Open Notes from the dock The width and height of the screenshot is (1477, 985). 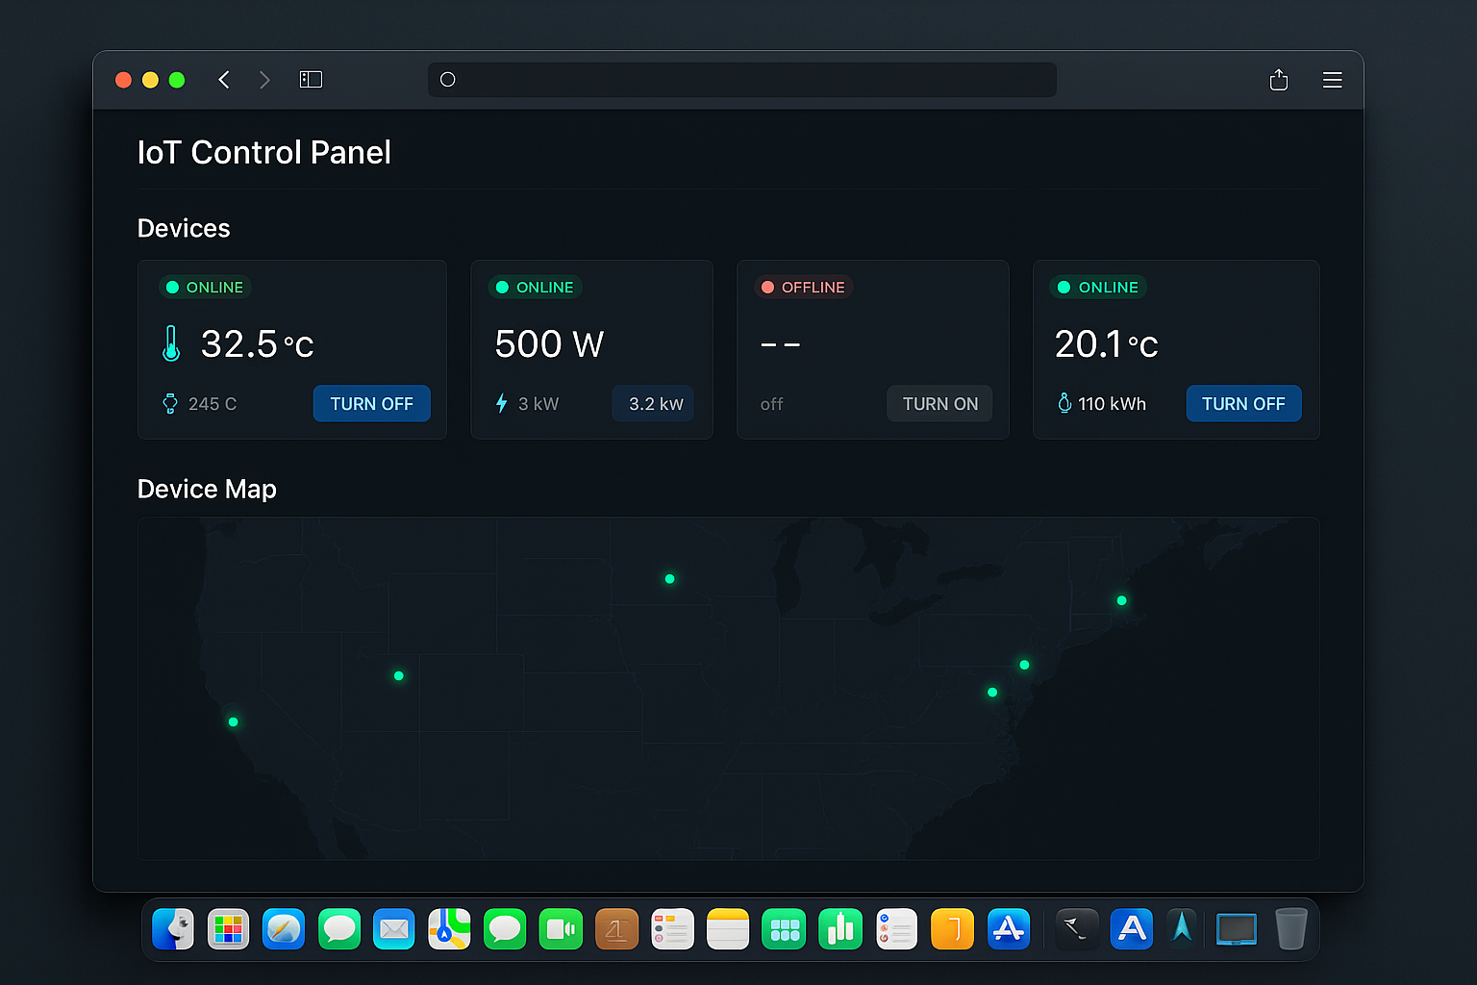pos(728,928)
